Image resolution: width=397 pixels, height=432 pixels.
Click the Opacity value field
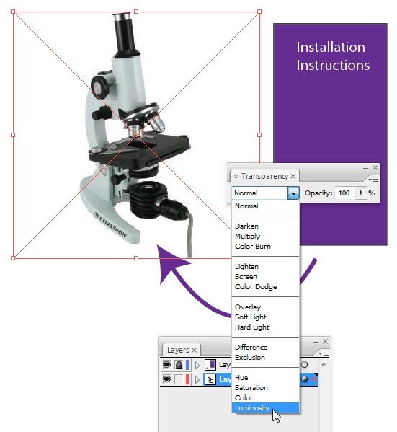click(x=345, y=193)
